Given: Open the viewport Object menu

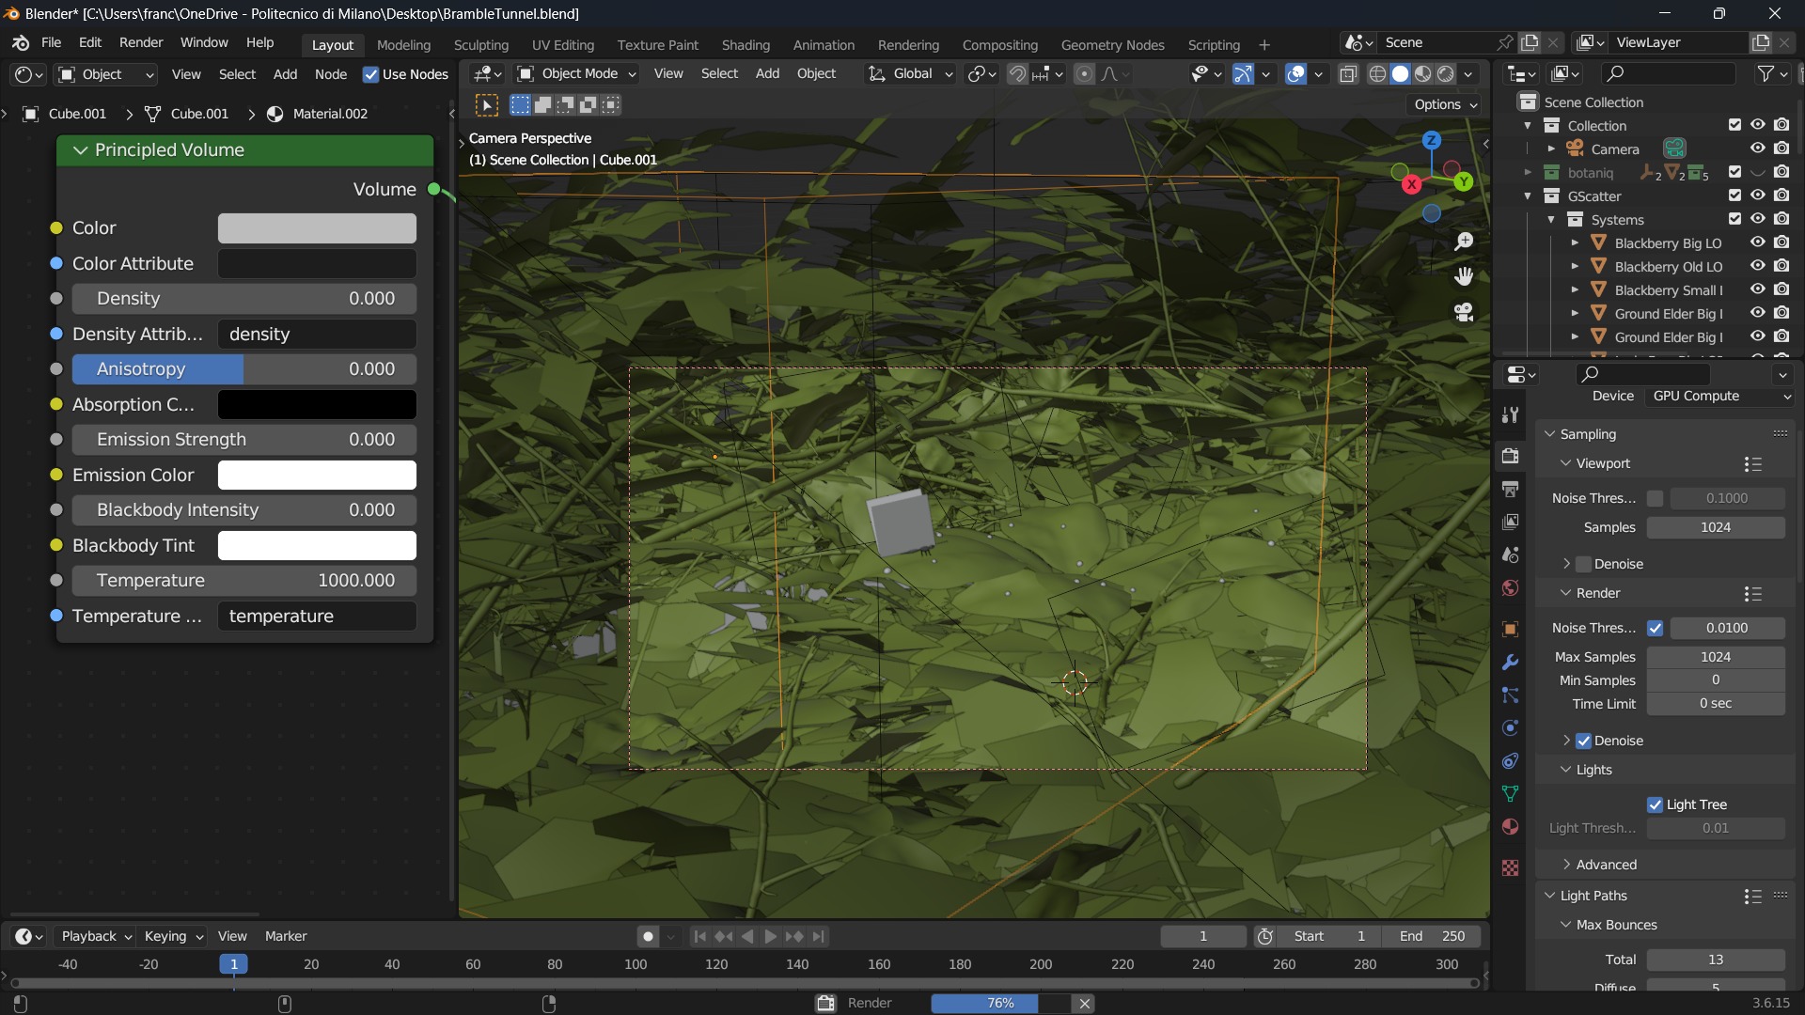Looking at the screenshot, I should point(816,73).
